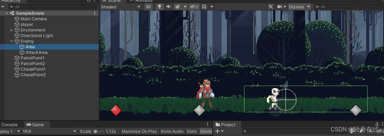Open Hierarchy search filter dropdown arrow
This screenshot has height=136, width=384.
(3, 7)
